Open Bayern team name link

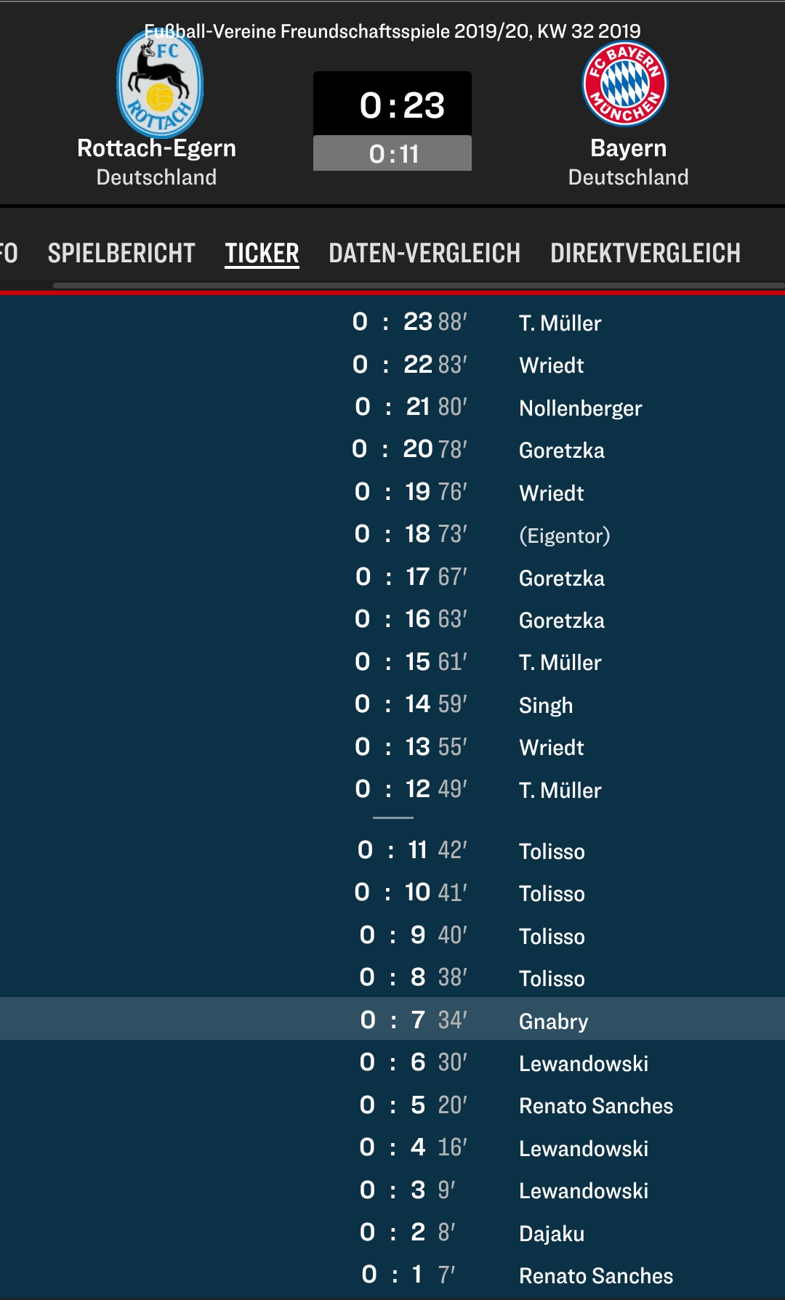pos(629,148)
